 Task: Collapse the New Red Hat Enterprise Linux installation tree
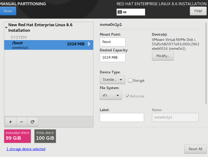6,28
